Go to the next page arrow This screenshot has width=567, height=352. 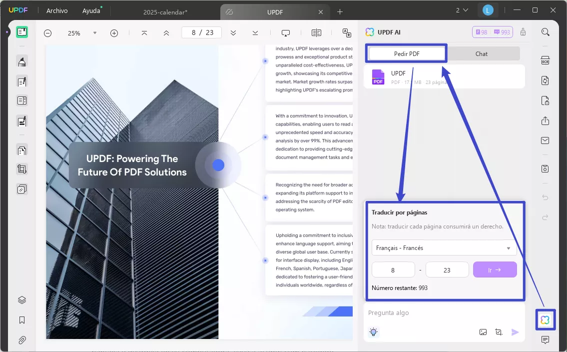pos(233,33)
